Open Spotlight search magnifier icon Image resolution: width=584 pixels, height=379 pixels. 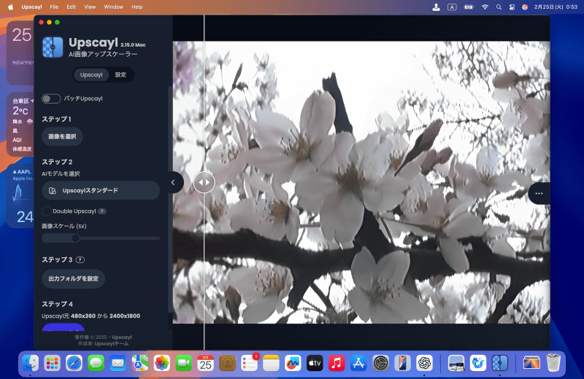tap(499, 7)
